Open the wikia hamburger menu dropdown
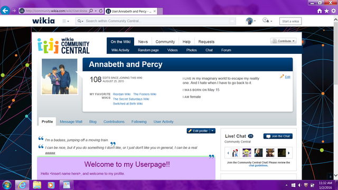338x190 pixels. click(x=65, y=21)
